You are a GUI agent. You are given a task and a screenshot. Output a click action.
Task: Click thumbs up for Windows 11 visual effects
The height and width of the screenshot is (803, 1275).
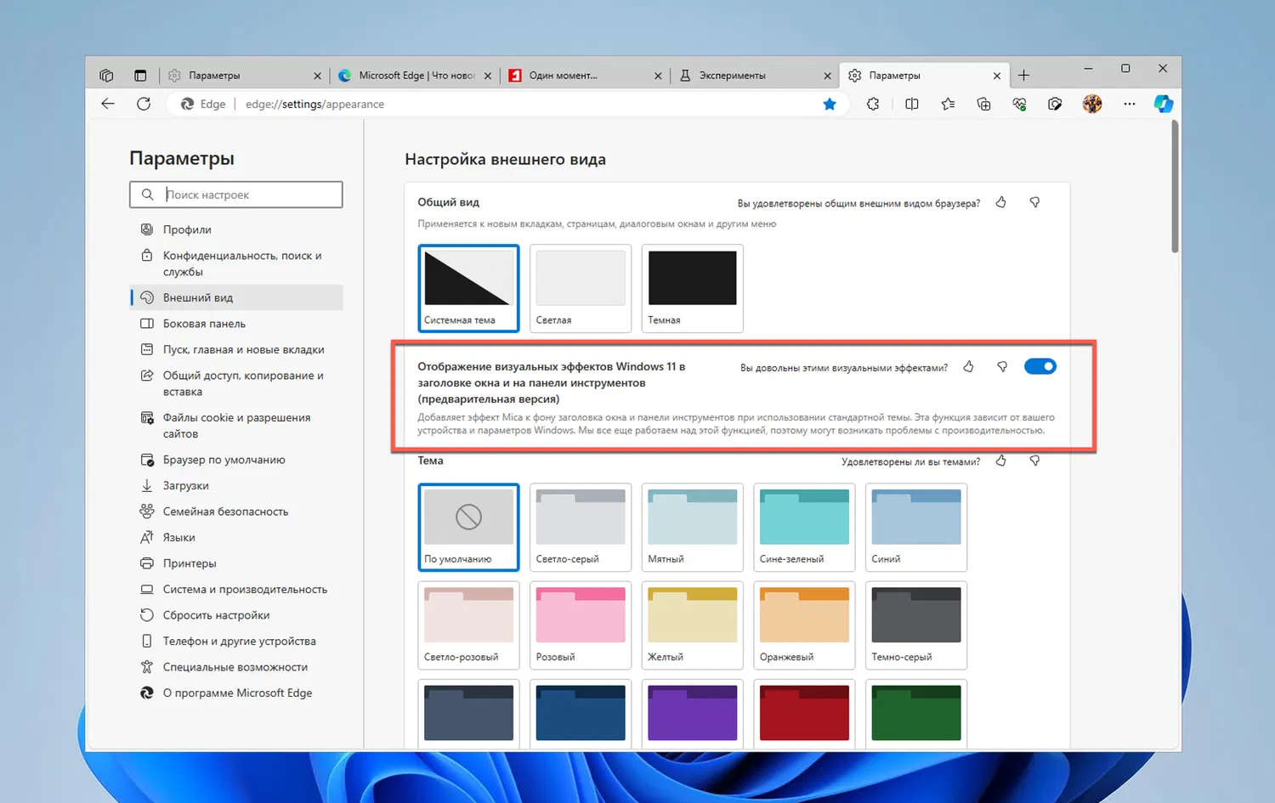[968, 367]
